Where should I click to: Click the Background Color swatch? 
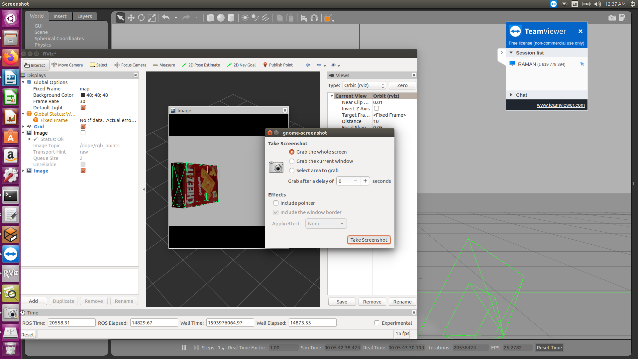point(83,95)
